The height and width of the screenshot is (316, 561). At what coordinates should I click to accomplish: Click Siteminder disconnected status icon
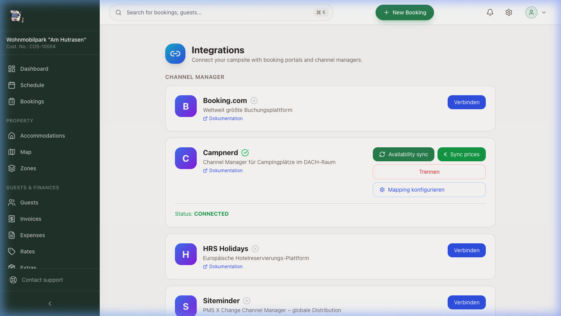pyautogui.click(x=247, y=301)
